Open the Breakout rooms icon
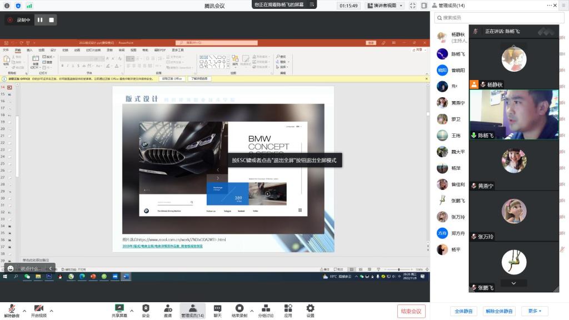The height and width of the screenshot is (320, 569). coord(266,311)
